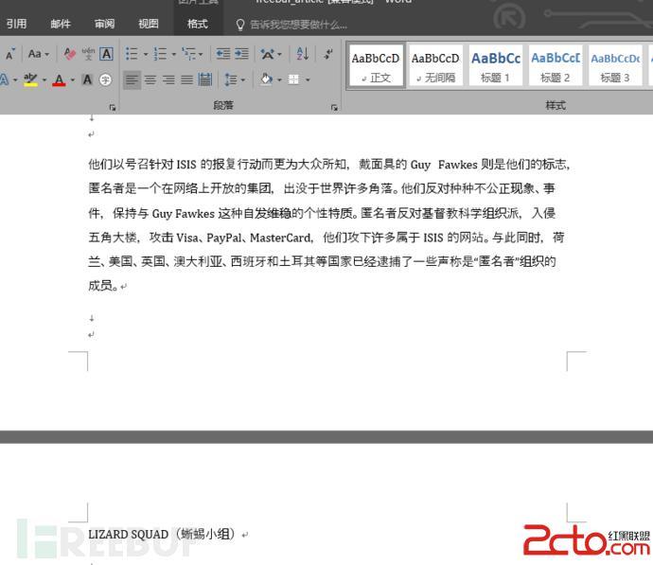The image size is (653, 565).
Task: Click the sort A-Z icon
Action: 302,54
